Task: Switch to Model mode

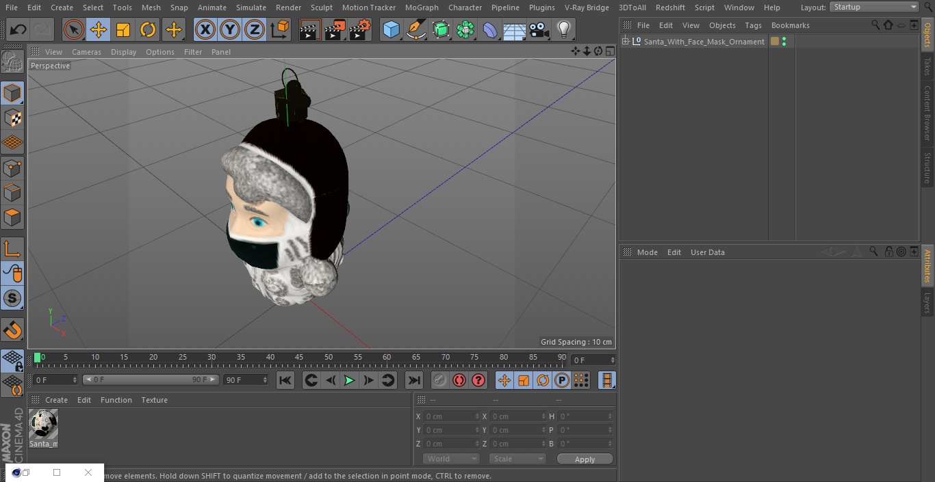Action: 12,93
